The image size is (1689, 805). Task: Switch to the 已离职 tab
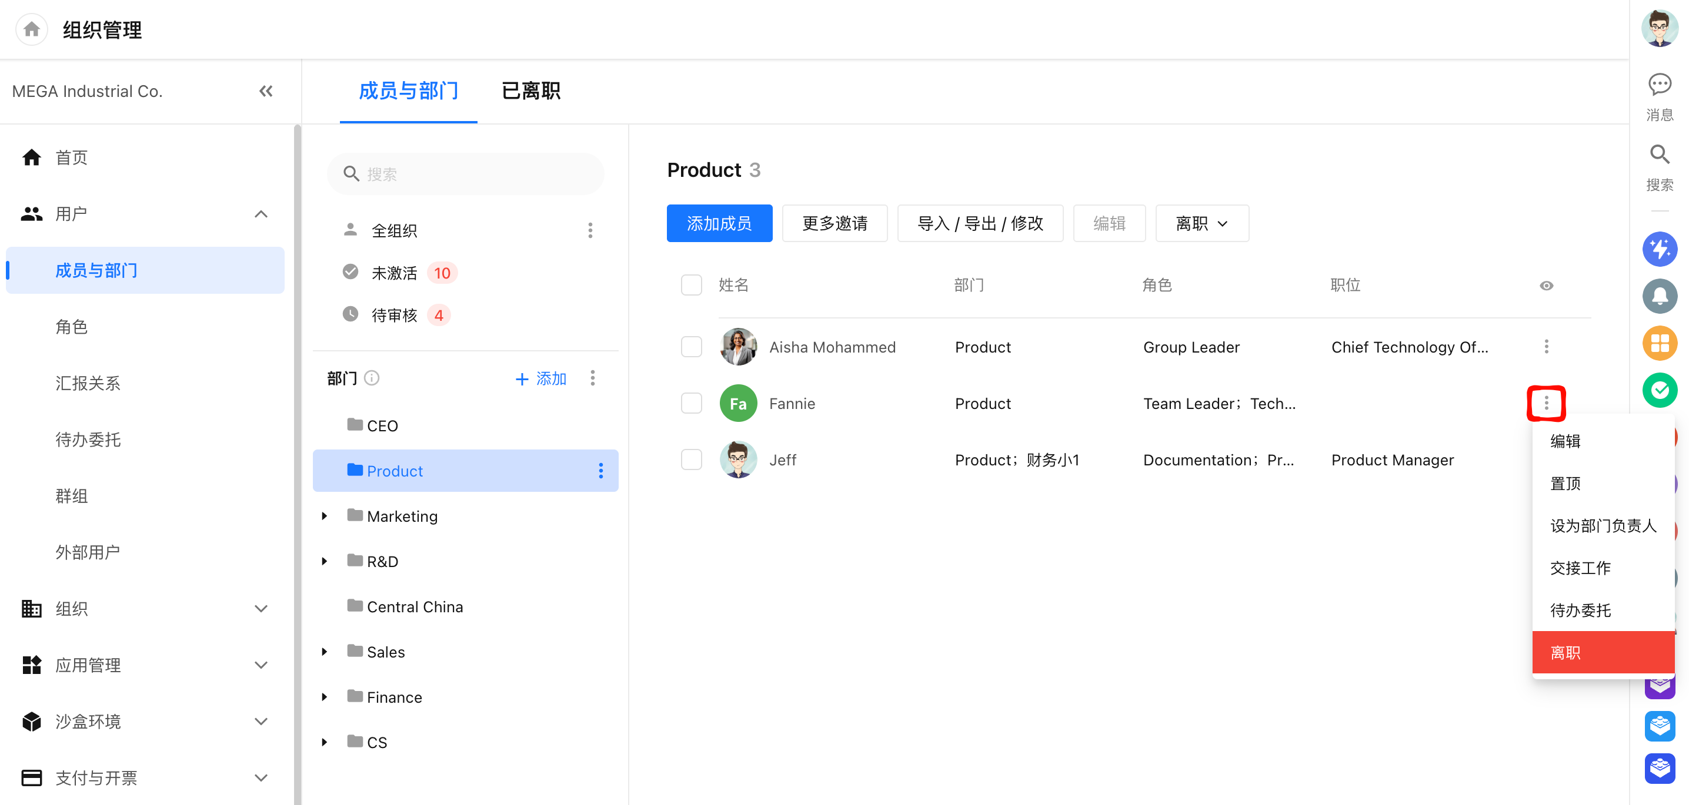click(x=530, y=90)
